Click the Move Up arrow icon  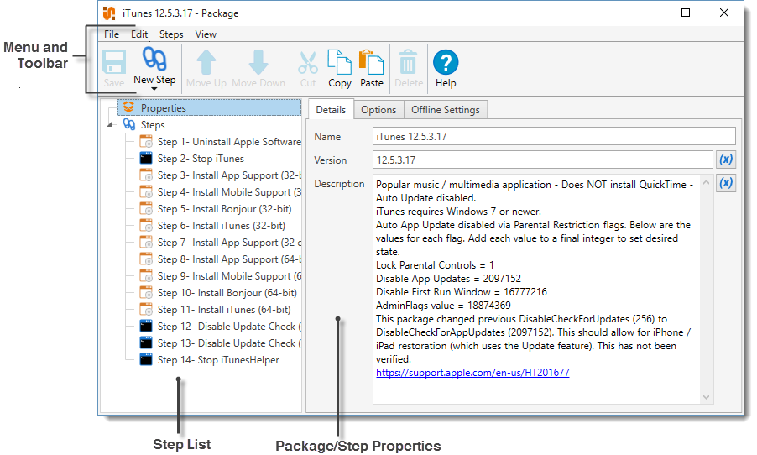(206, 62)
